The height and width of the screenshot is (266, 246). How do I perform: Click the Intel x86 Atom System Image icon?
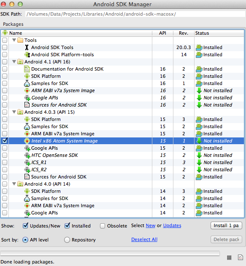(27, 141)
